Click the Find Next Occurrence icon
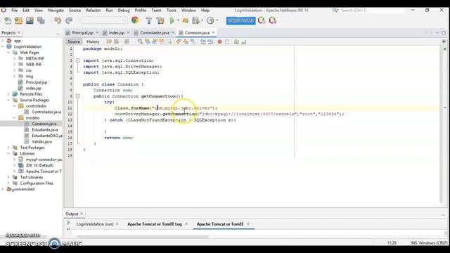 (x=155, y=41)
